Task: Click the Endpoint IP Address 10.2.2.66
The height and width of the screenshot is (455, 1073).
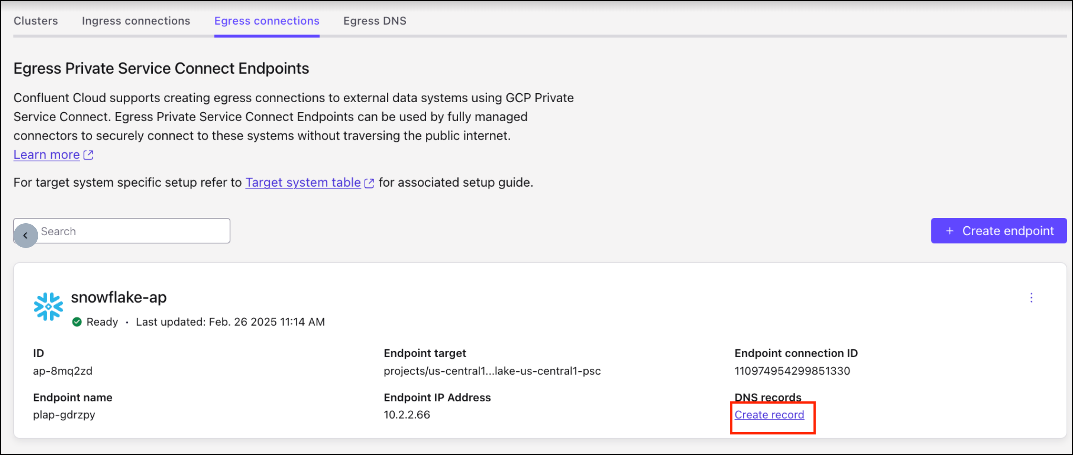Action: (x=407, y=415)
